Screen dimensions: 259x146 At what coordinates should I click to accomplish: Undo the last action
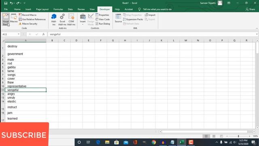pos(11,3)
